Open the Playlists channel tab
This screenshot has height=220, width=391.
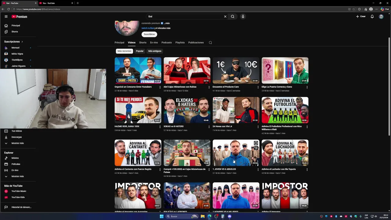click(180, 42)
